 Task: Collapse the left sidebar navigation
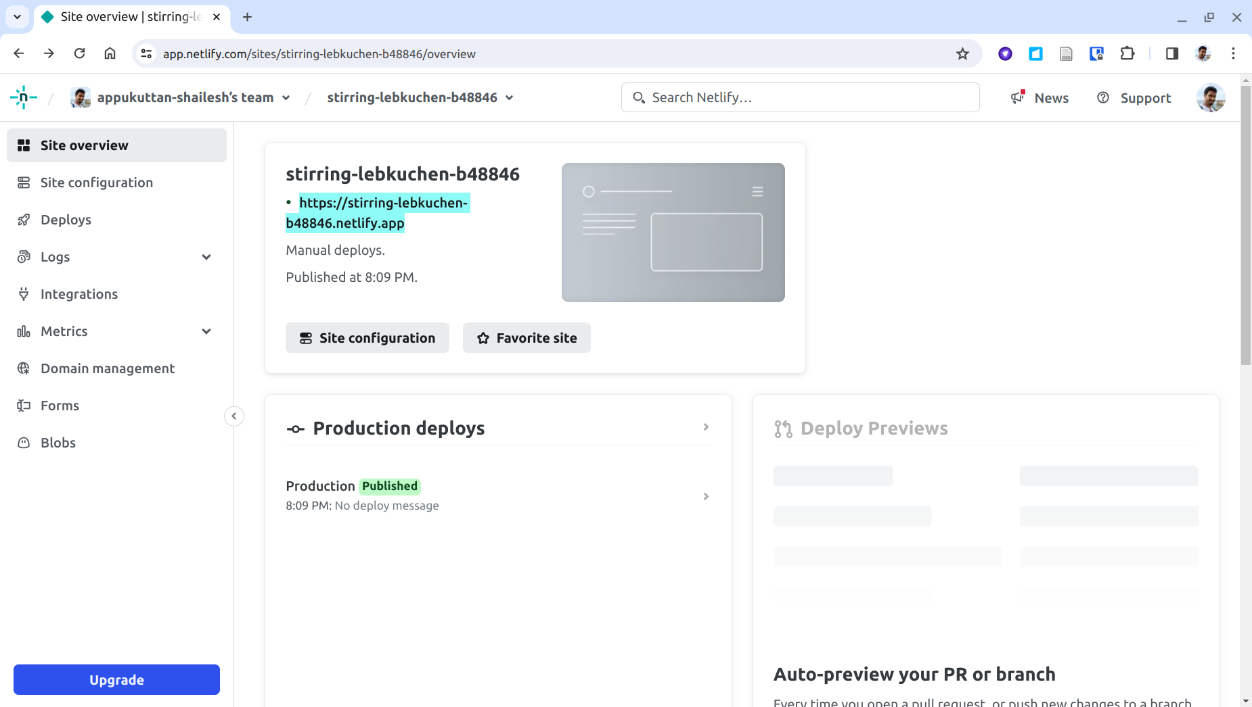click(233, 416)
